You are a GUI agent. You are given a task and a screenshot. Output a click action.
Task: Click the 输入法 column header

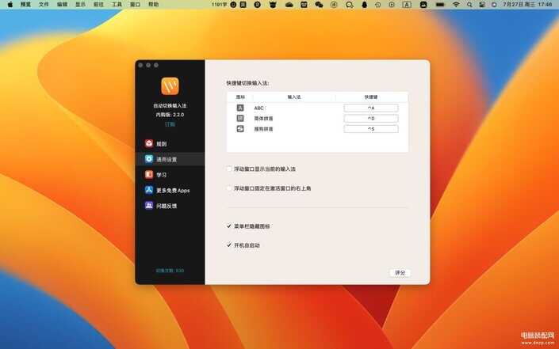[294, 97]
